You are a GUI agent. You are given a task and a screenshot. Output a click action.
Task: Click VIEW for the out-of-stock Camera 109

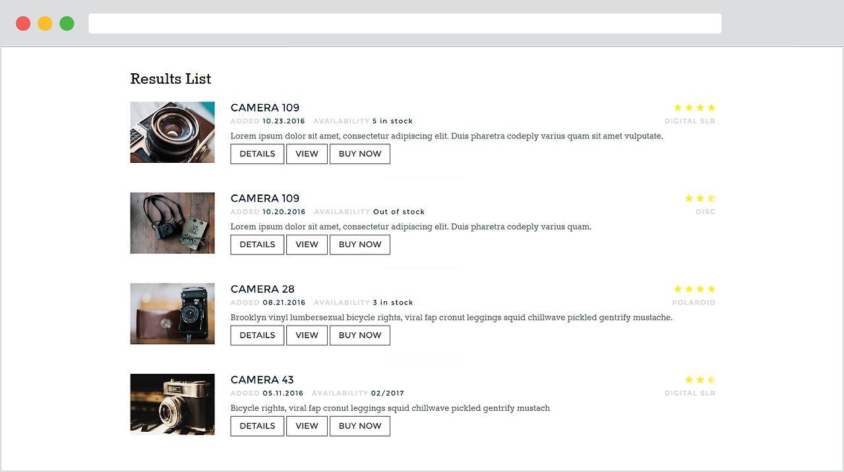(307, 245)
